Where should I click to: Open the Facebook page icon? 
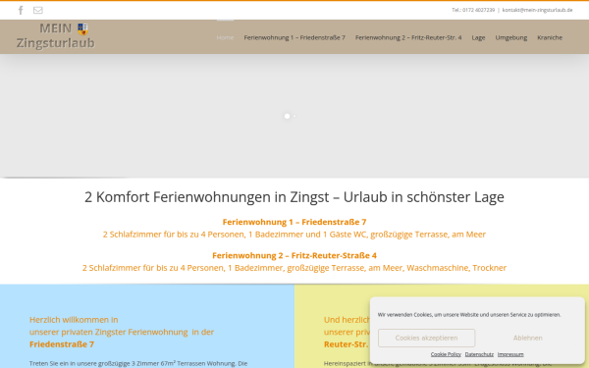coord(21,10)
